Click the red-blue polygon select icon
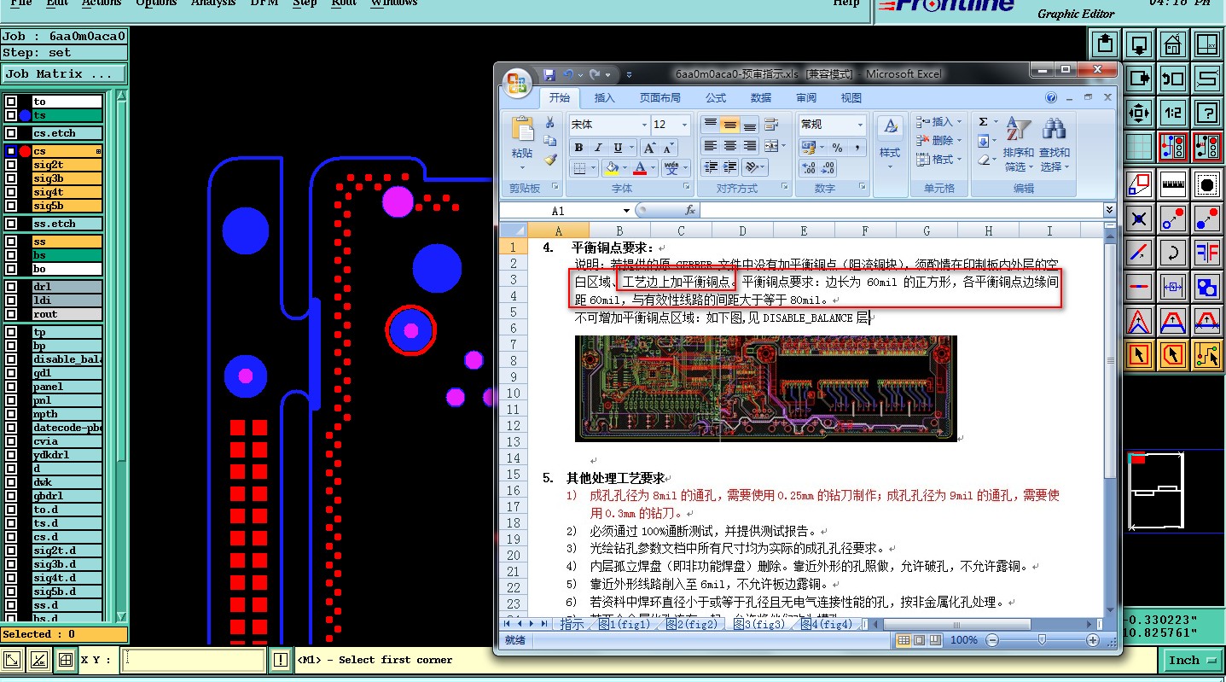1226x682 pixels. click(x=1140, y=184)
